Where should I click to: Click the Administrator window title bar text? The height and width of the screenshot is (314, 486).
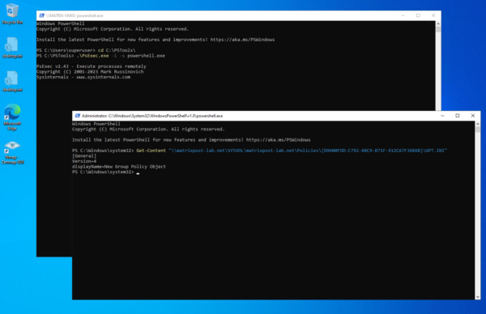click(152, 116)
